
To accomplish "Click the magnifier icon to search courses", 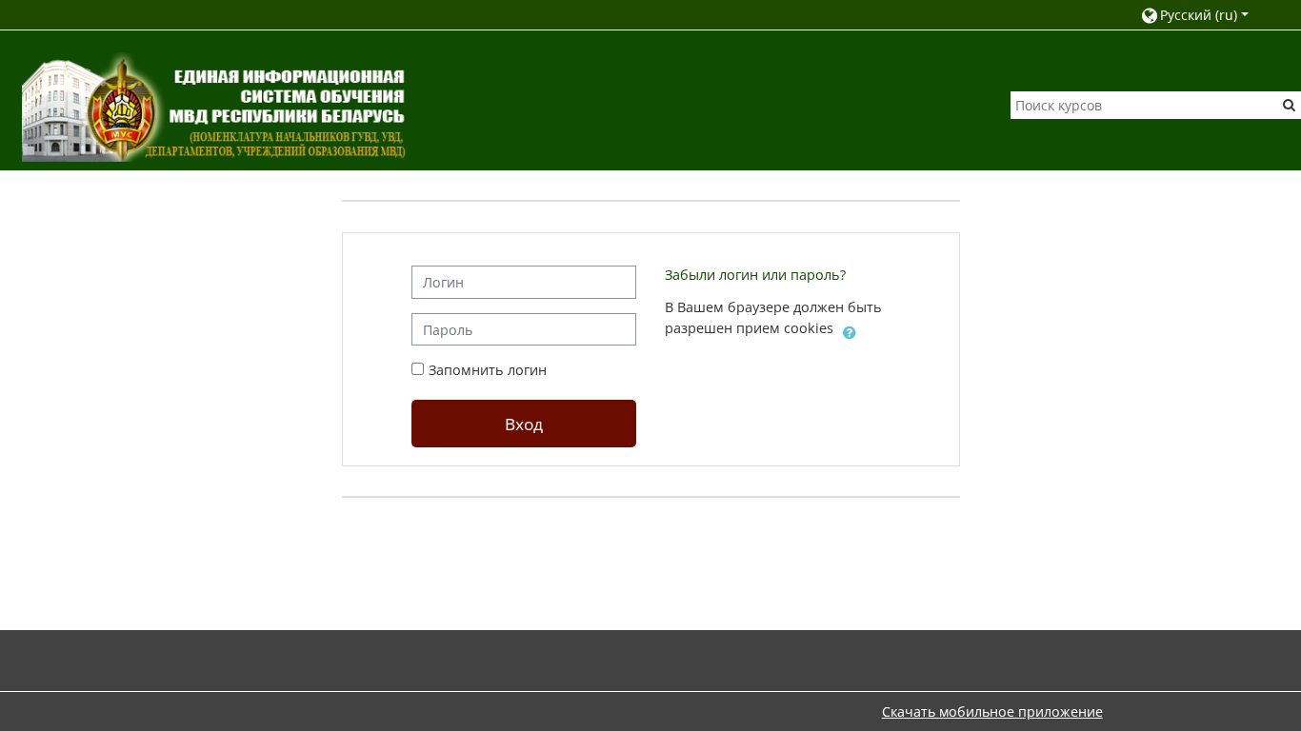I will pyautogui.click(x=1289, y=105).
